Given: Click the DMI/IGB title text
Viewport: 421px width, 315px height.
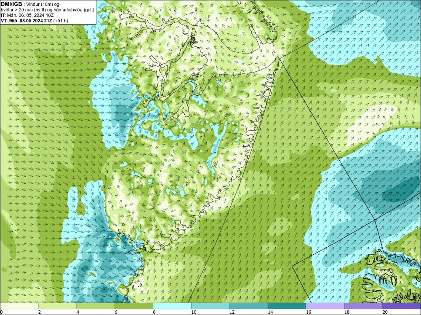Looking at the screenshot, I should pos(11,4).
